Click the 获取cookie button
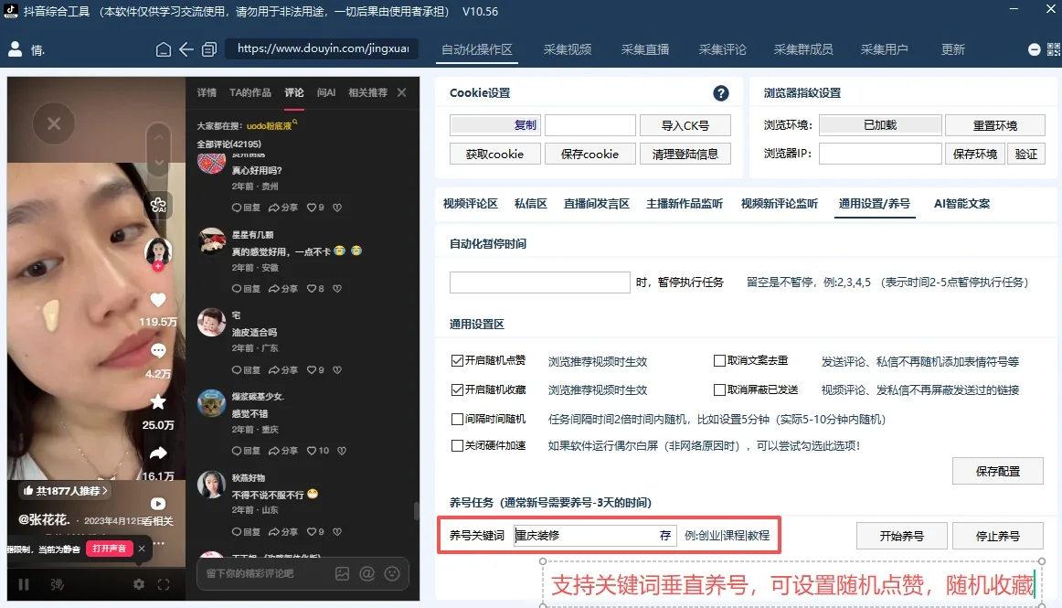The image size is (1062, 608). click(495, 154)
